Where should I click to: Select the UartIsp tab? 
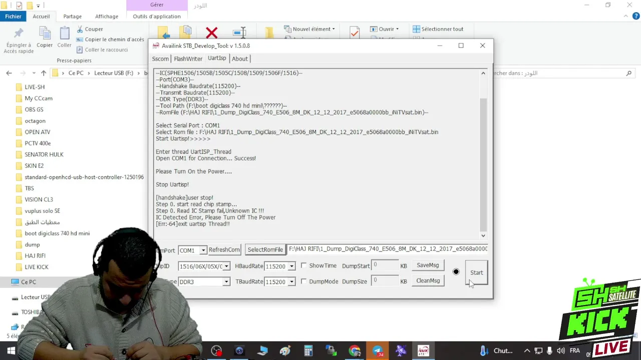(x=217, y=58)
